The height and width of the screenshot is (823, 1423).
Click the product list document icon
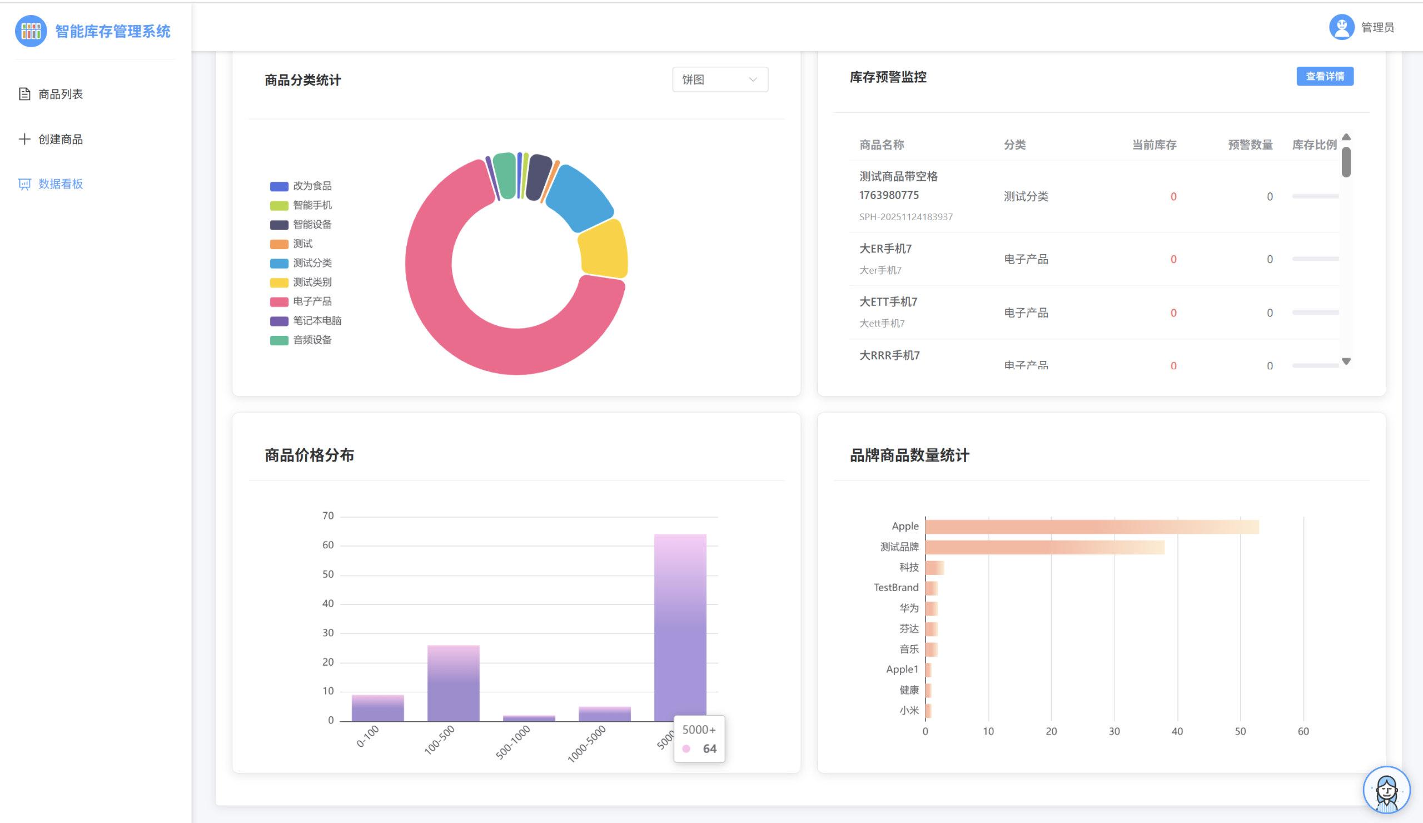click(x=24, y=94)
